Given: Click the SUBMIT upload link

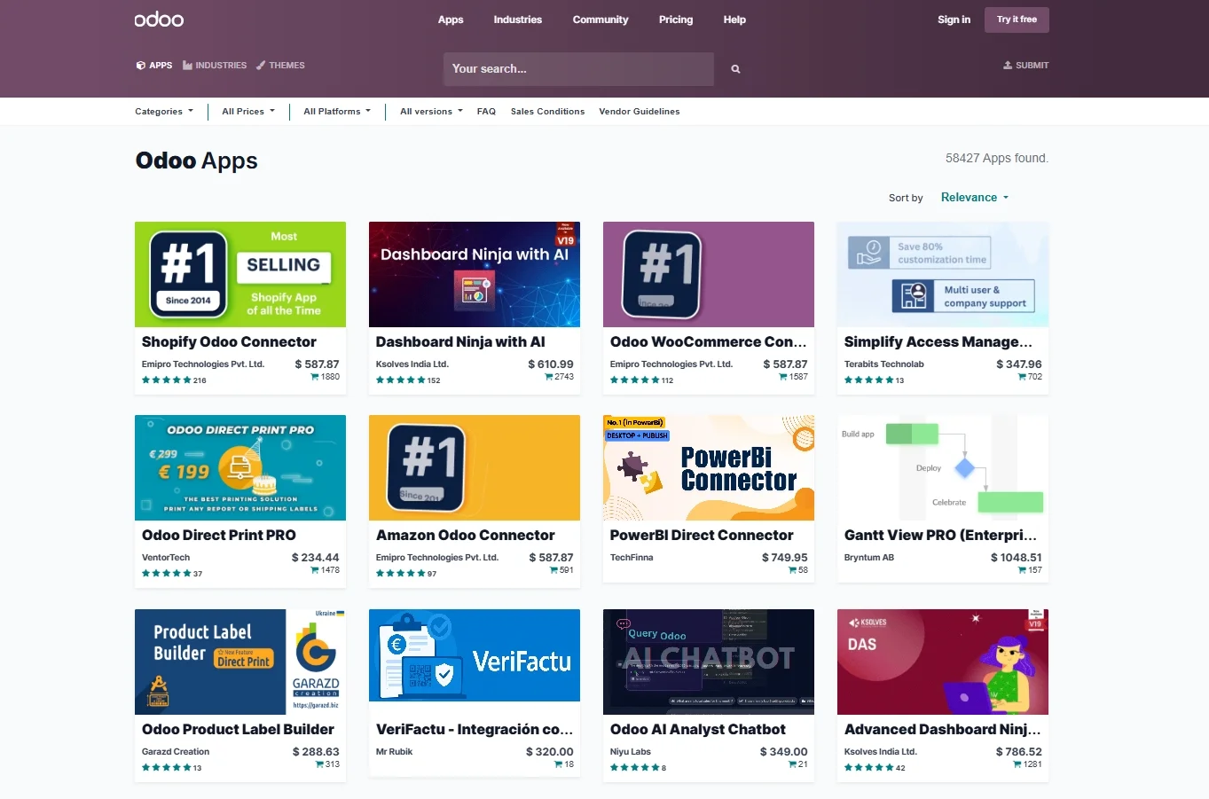Looking at the screenshot, I should [x=1026, y=66].
